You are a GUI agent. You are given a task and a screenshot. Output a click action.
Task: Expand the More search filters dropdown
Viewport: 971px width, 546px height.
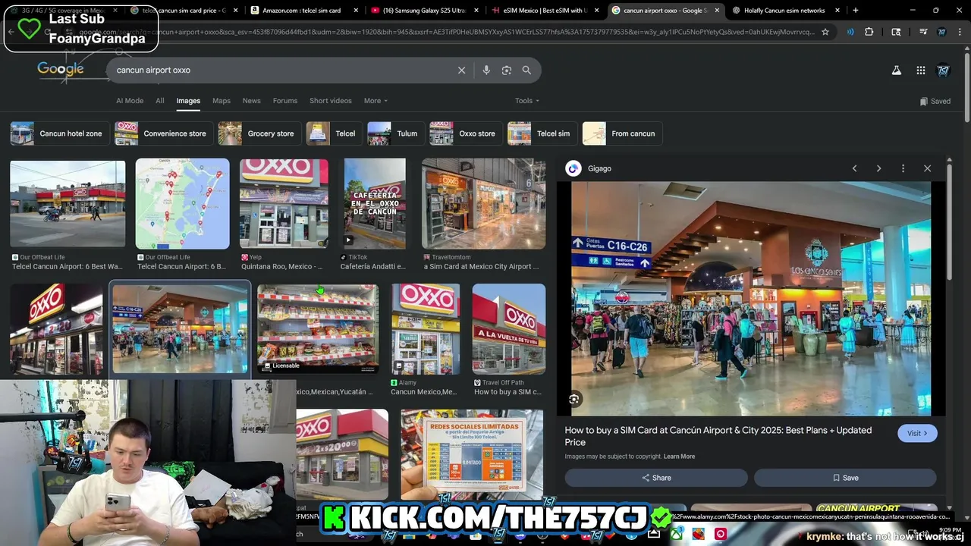pos(376,100)
